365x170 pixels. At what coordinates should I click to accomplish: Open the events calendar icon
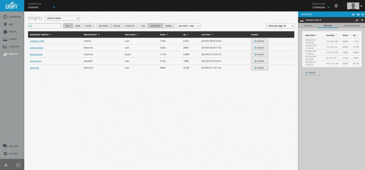coord(18,165)
